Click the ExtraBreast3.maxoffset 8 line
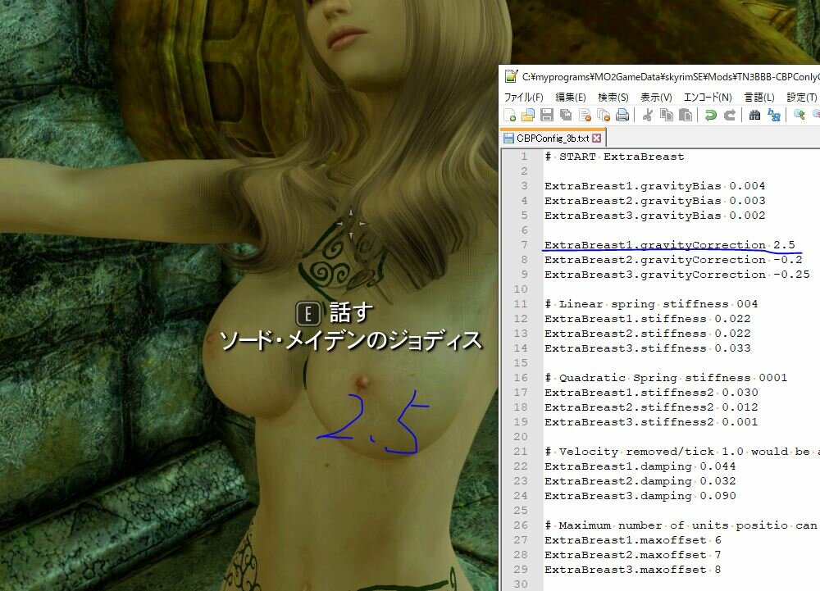The image size is (820, 591). coord(632,569)
